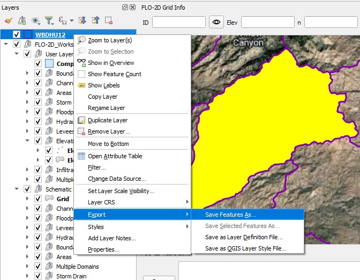Image resolution: width=360 pixels, height=280 pixels.
Task: Open the layer styling panel brush icon
Action: point(8,20)
